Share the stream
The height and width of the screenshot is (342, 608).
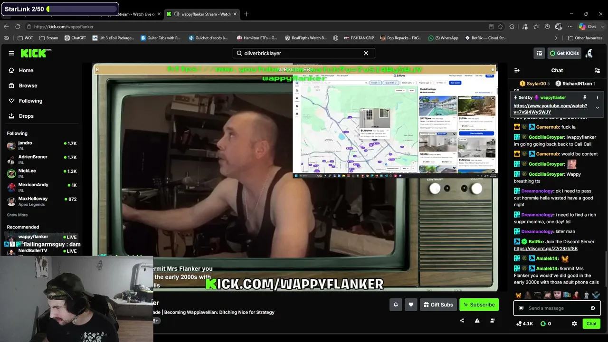pos(462,321)
